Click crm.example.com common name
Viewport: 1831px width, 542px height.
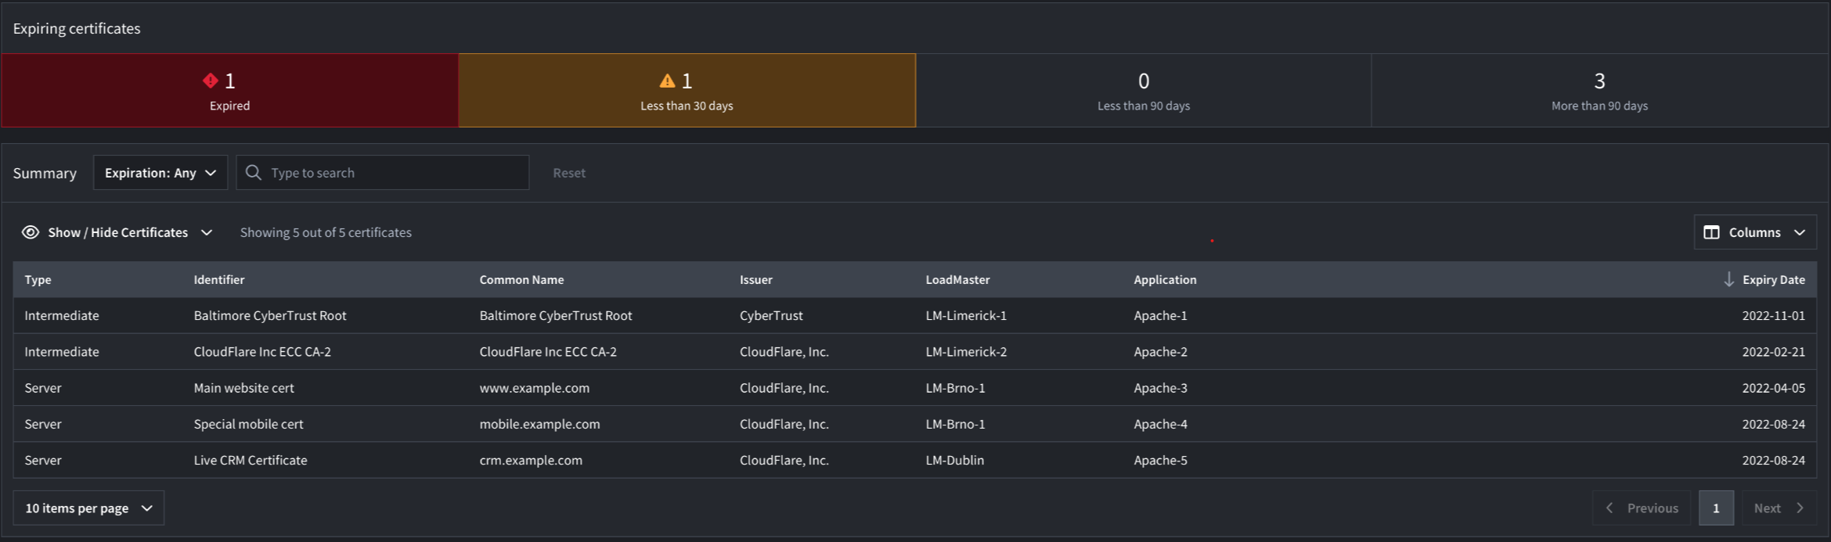point(531,460)
